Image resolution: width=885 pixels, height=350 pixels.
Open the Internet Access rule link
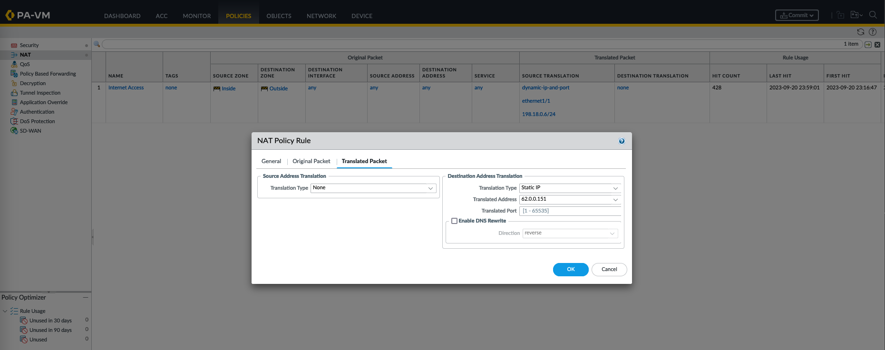[126, 87]
